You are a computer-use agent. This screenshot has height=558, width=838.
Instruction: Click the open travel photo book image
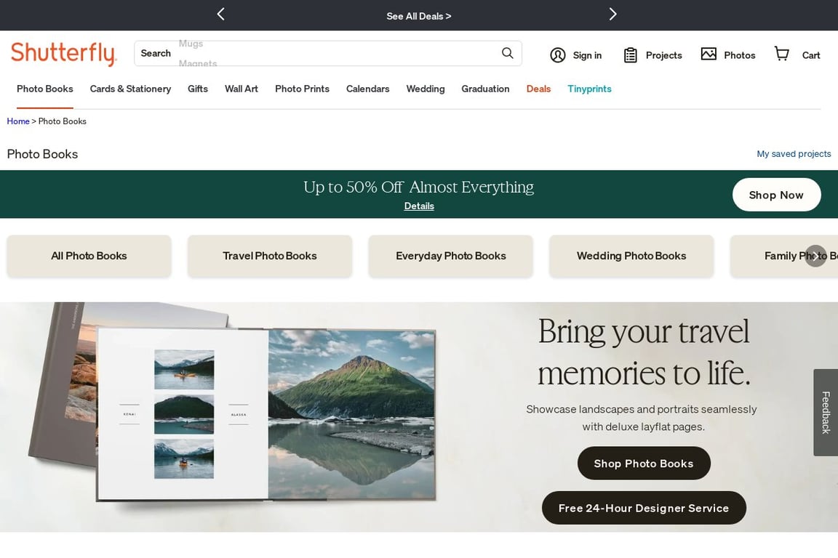(266, 415)
